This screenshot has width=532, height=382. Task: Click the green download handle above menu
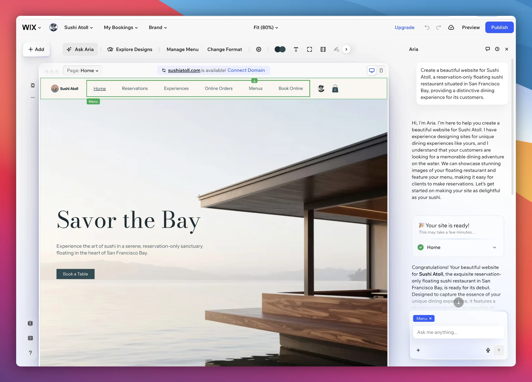254,81
